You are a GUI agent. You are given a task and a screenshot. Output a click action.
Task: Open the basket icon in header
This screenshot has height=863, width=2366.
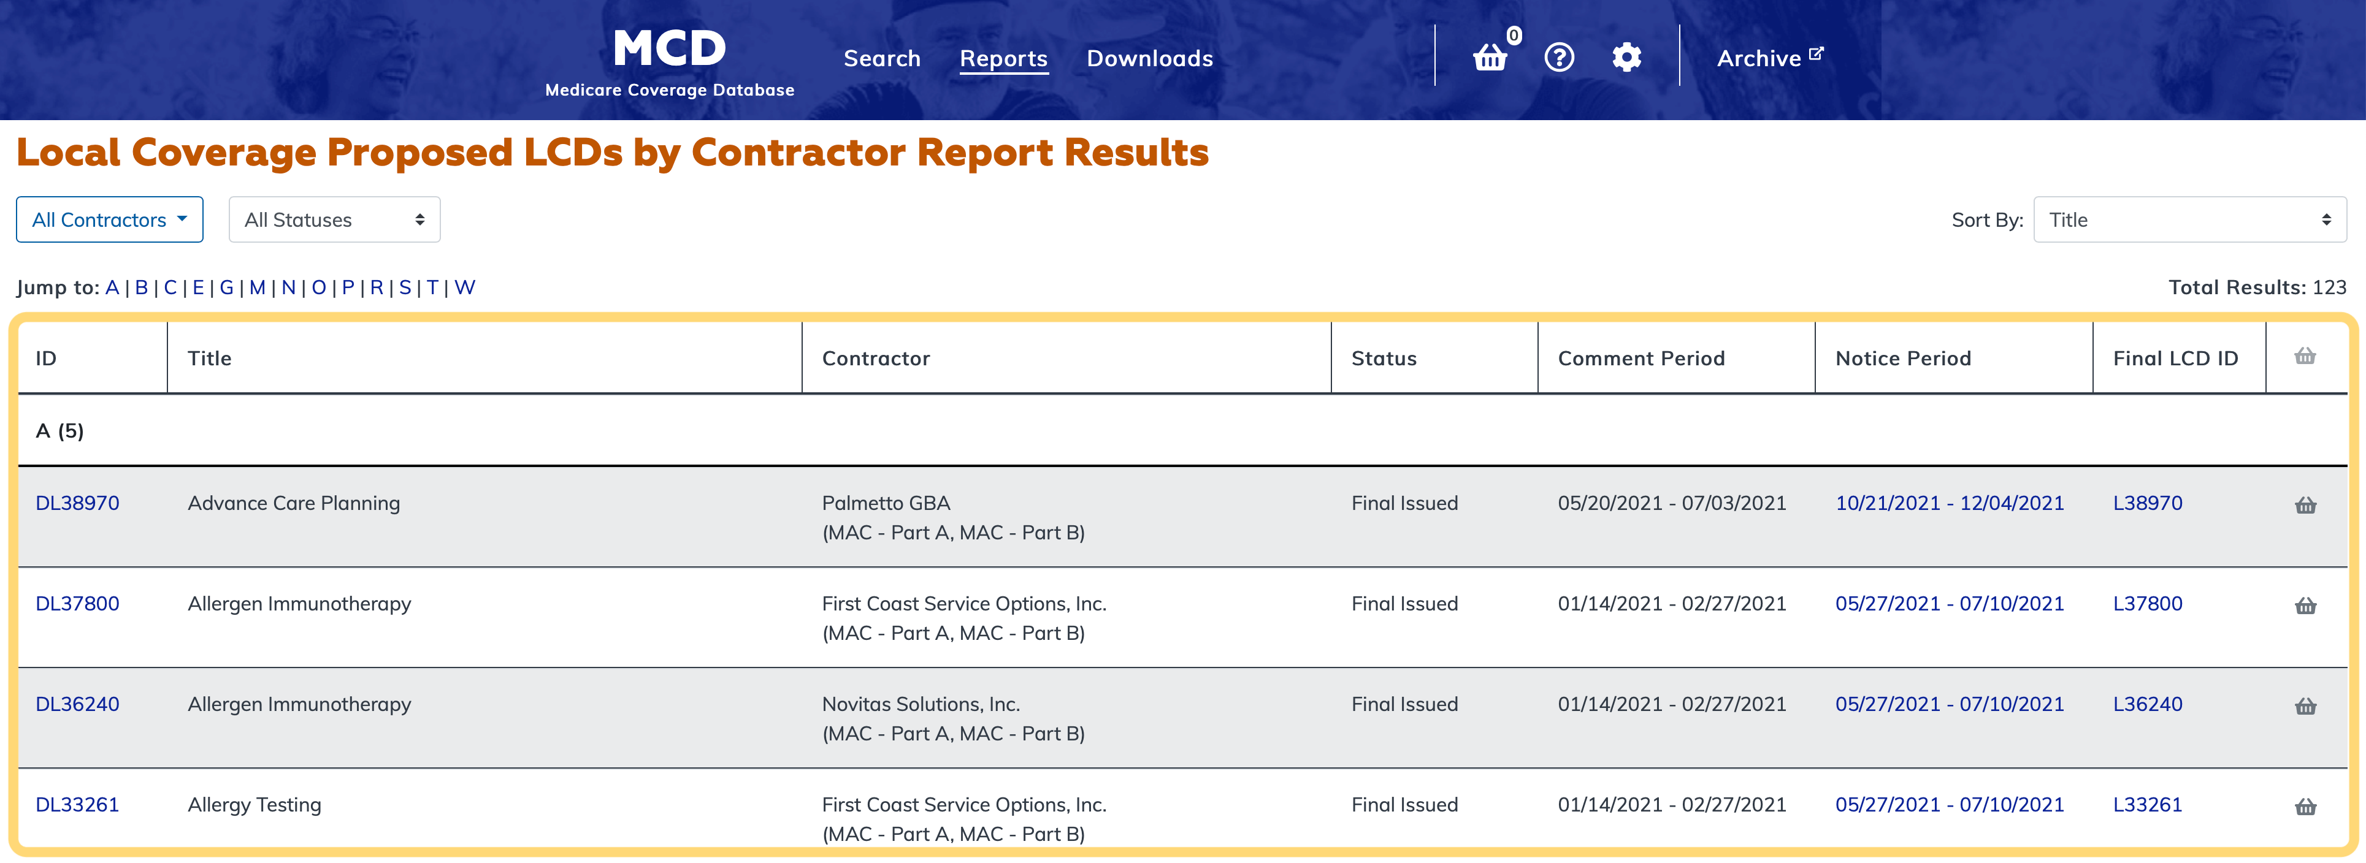pyautogui.click(x=1490, y=58)
